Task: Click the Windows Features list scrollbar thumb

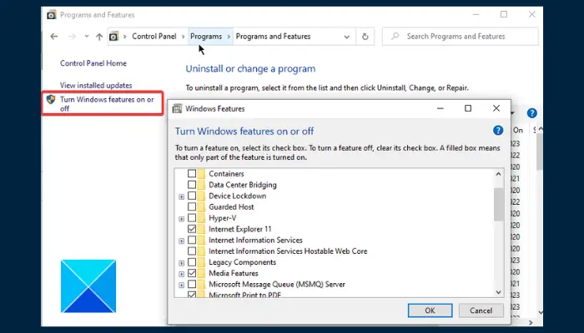Action: pyautogui.click(x=498, y=205)
